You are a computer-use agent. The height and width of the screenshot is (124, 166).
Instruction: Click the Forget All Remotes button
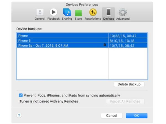pos(125,101)
